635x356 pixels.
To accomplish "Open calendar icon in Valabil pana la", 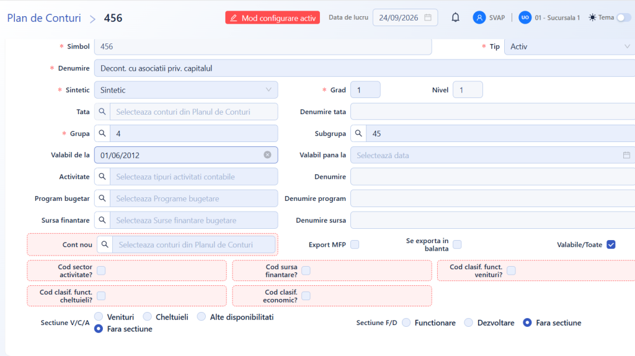I will pyautogui.click(x=626, y=155).
